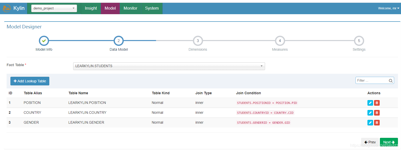Viewport: 401px width, 150px height.
Task: Click the Settings step label
Action: [359, 49]
